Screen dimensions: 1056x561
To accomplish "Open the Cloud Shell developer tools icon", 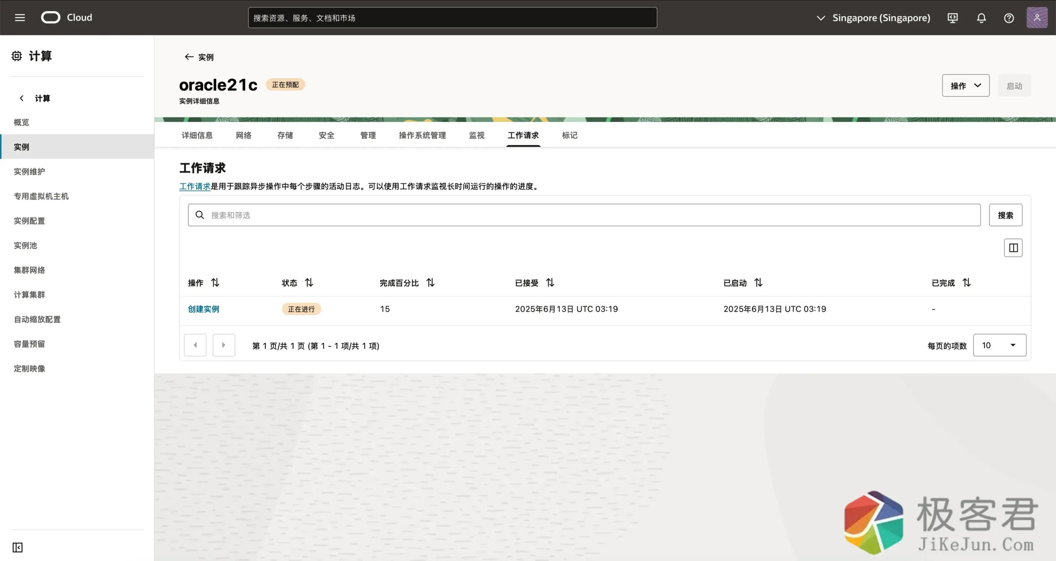I will coord(952,18).
